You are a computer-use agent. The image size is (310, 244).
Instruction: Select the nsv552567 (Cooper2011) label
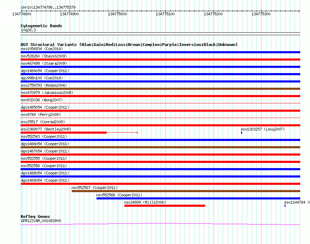coord(94,188)
